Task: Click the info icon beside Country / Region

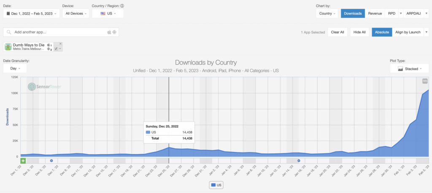Action: coord(122,6)
